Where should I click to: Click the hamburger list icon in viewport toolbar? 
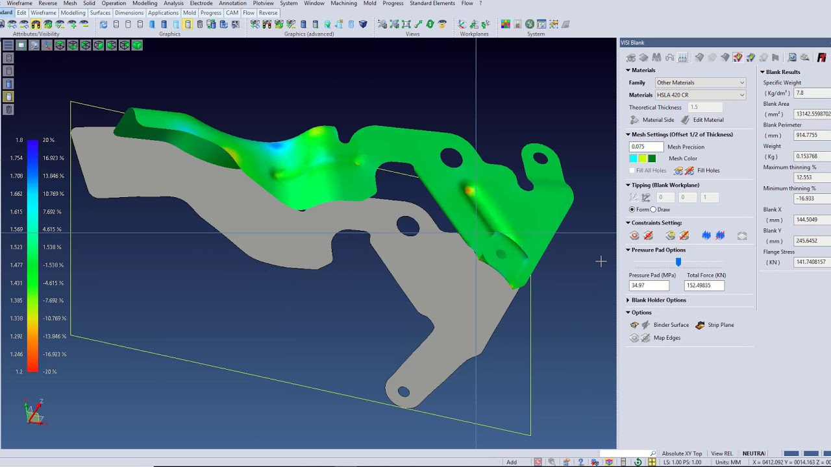pyautogui.click(x=8, y=45)
